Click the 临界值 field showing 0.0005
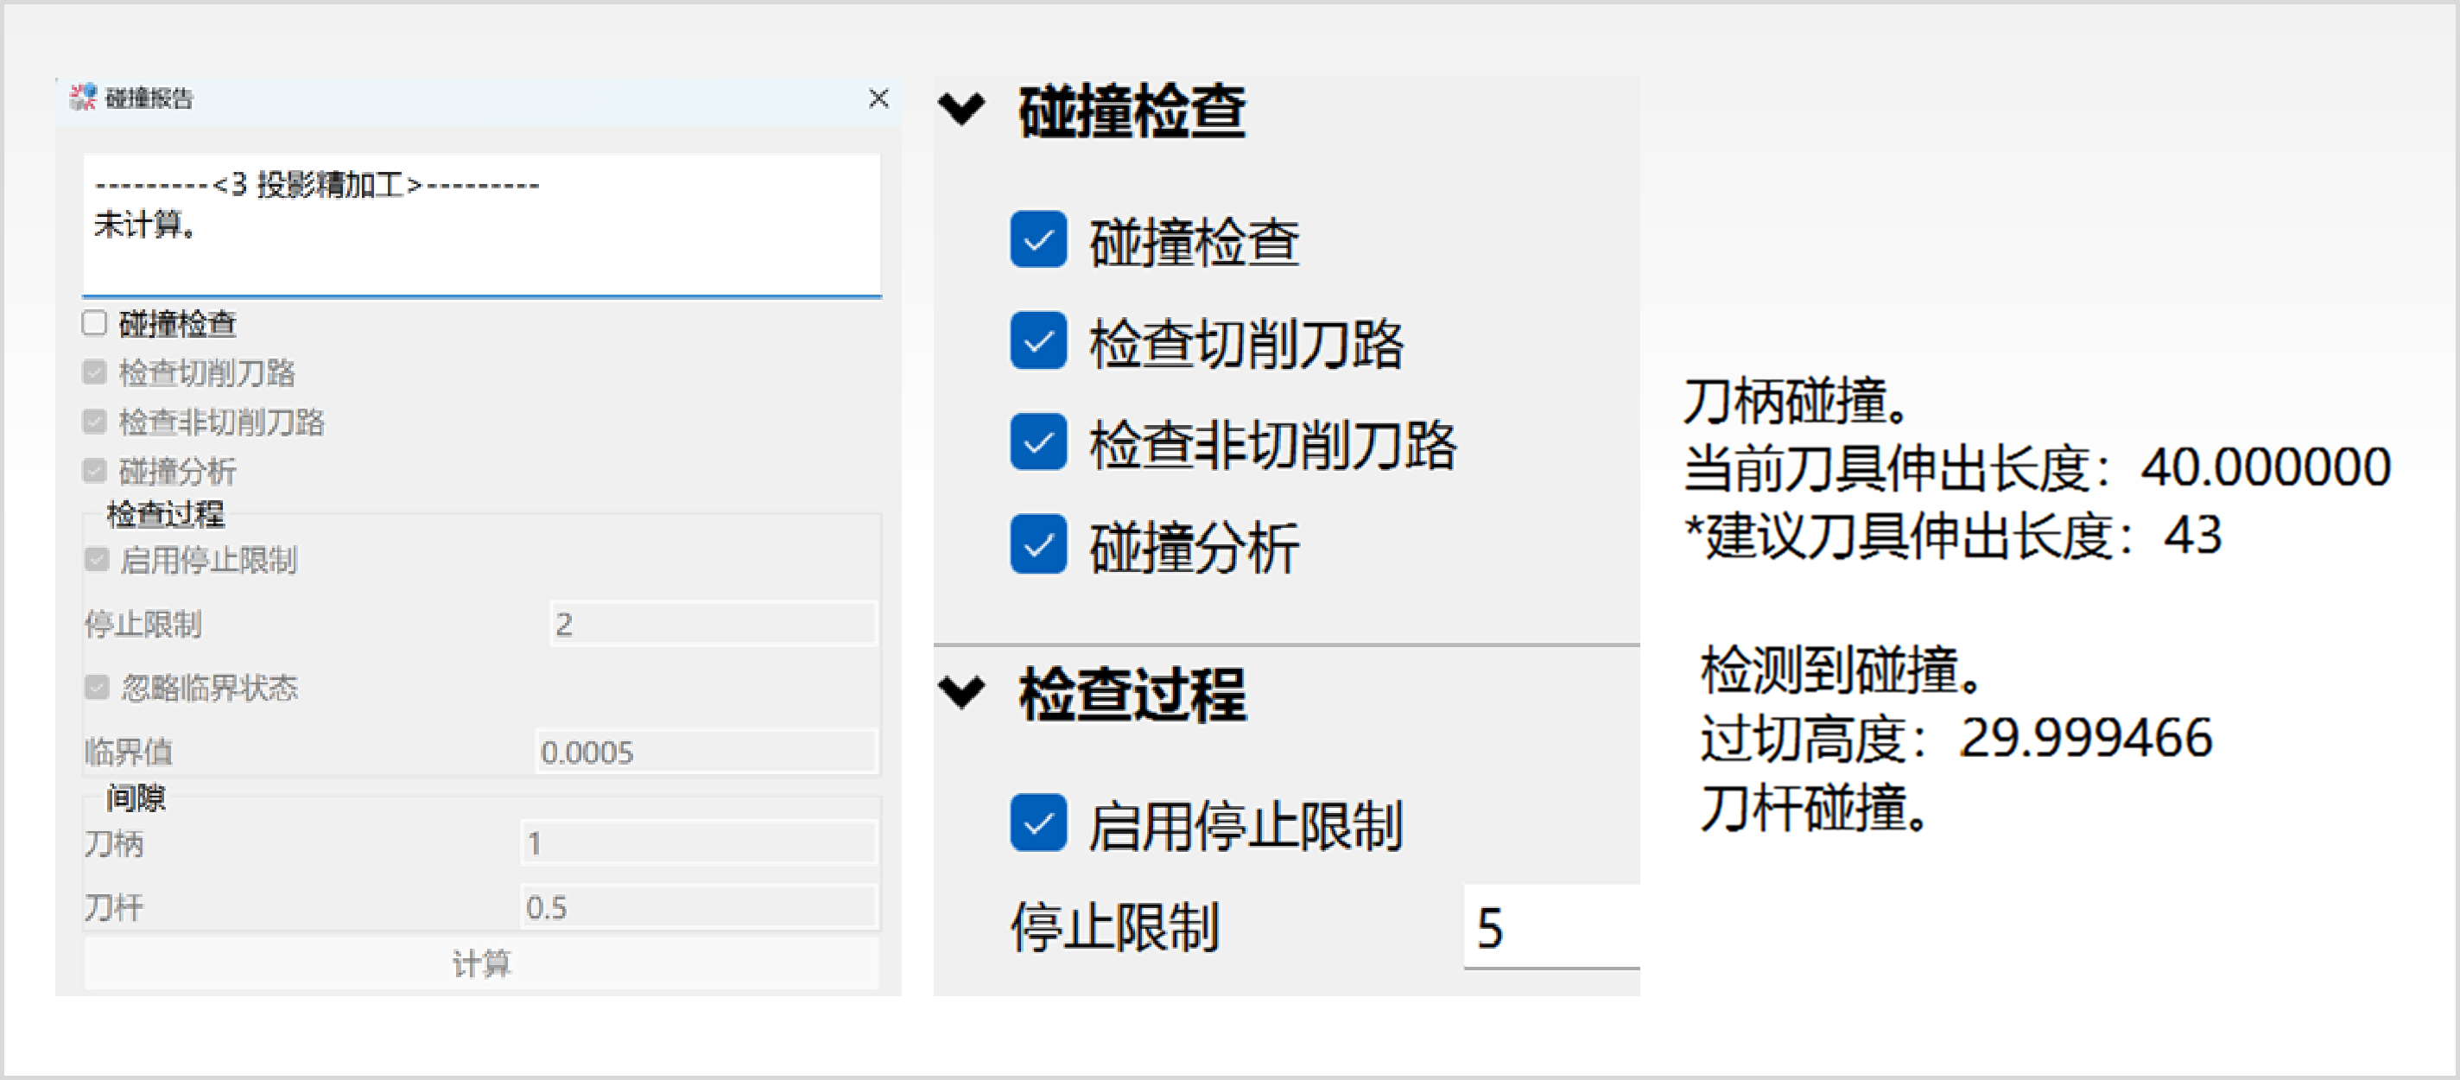 [x=705, y=752]
